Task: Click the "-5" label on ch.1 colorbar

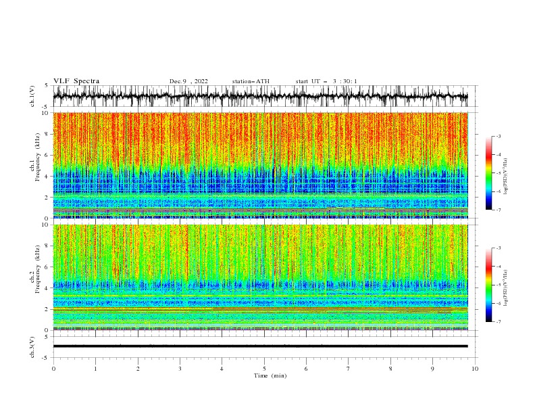Action: 499,173
